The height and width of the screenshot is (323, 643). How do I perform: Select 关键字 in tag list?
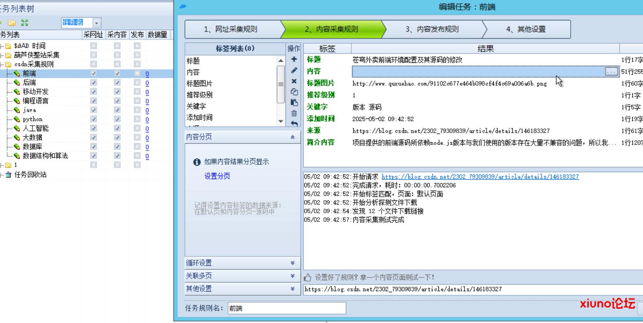pyautogui.click(x=196, y=106)
